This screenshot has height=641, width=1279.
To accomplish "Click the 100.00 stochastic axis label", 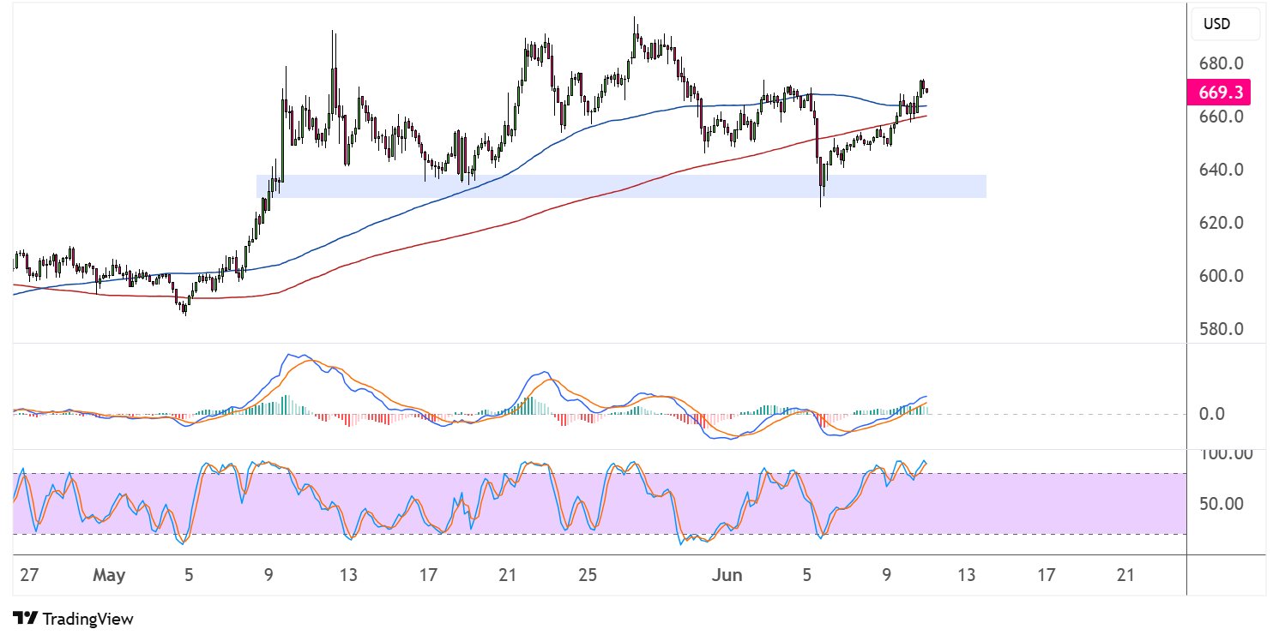I will [1226, 453].
